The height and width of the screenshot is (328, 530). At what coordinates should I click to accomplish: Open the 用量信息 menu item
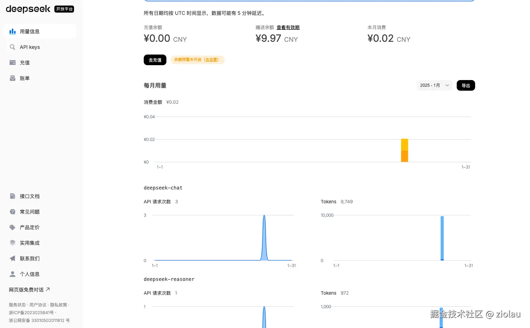40,32
